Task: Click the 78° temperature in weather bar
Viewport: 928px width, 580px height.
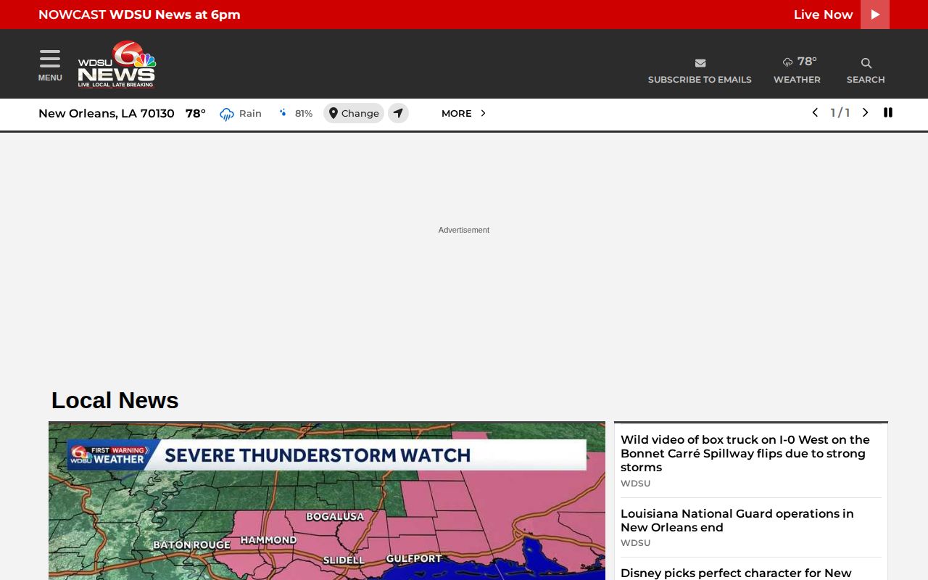Action: point(196,113)
